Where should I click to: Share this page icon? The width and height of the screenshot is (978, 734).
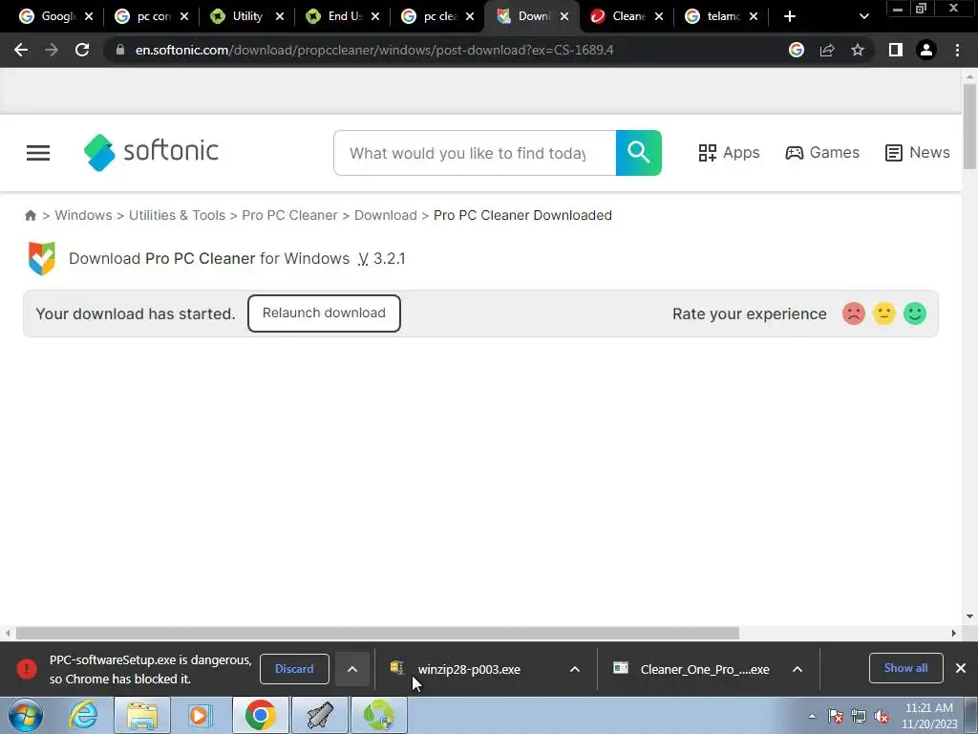(827, 50)
